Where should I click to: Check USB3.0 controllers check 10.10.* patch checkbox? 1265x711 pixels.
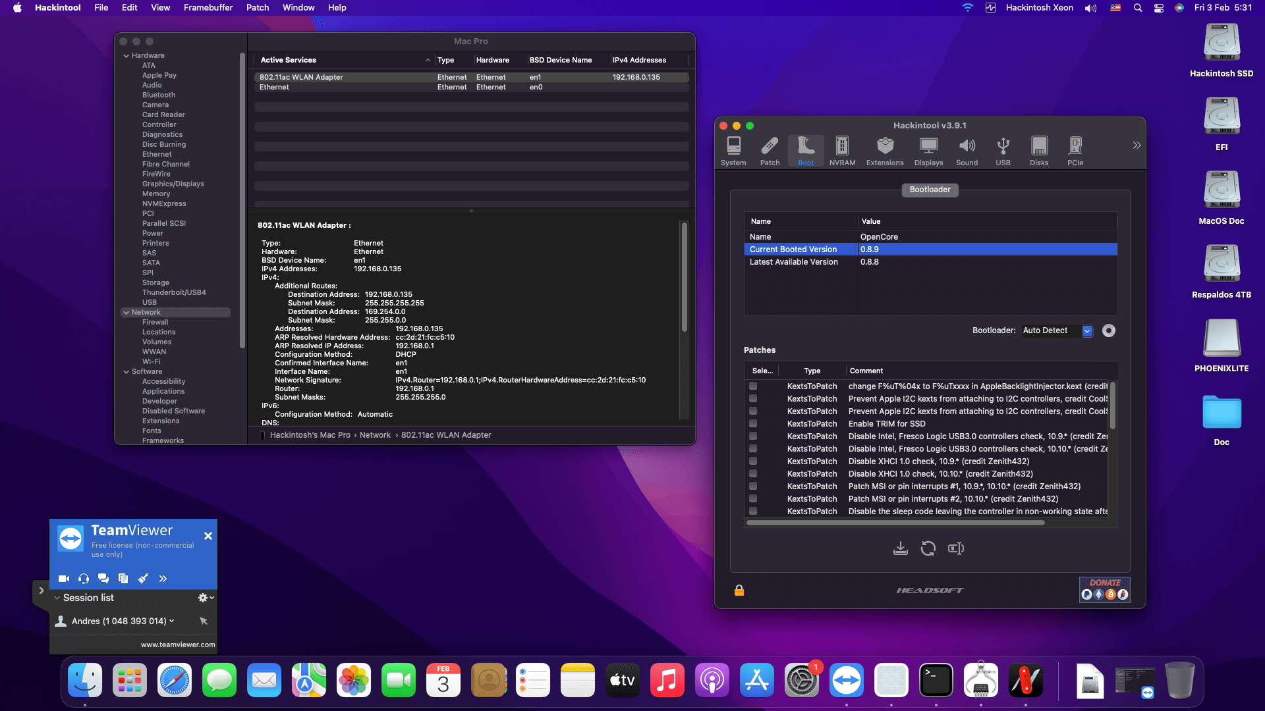[753, 449]
